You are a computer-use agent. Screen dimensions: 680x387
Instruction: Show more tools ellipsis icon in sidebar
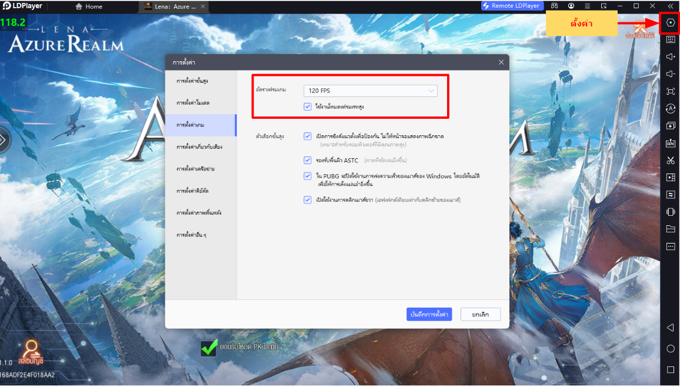coord(671,246)
